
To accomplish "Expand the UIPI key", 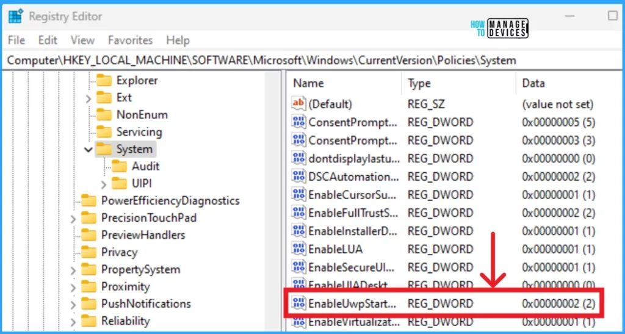I will point(104,184).
